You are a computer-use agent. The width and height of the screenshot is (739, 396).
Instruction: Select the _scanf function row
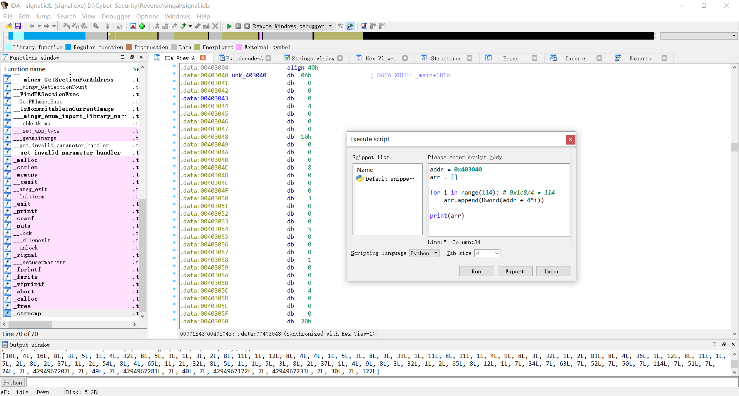click(x=70, y=218)
